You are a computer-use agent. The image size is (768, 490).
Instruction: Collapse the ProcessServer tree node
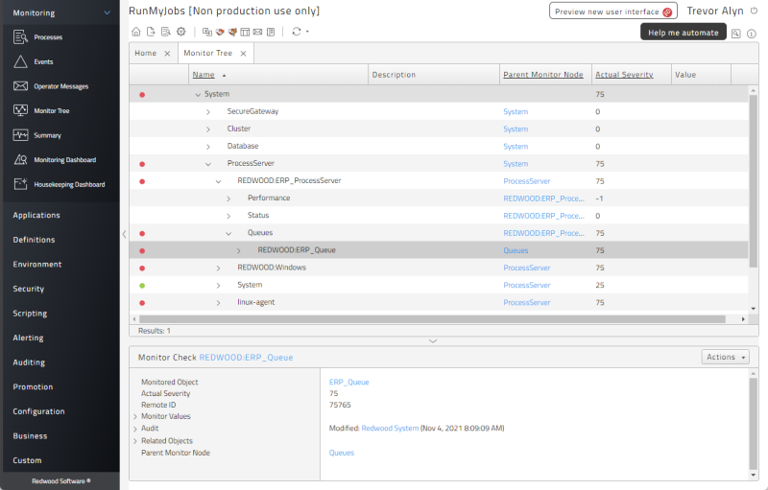(208, 164)
